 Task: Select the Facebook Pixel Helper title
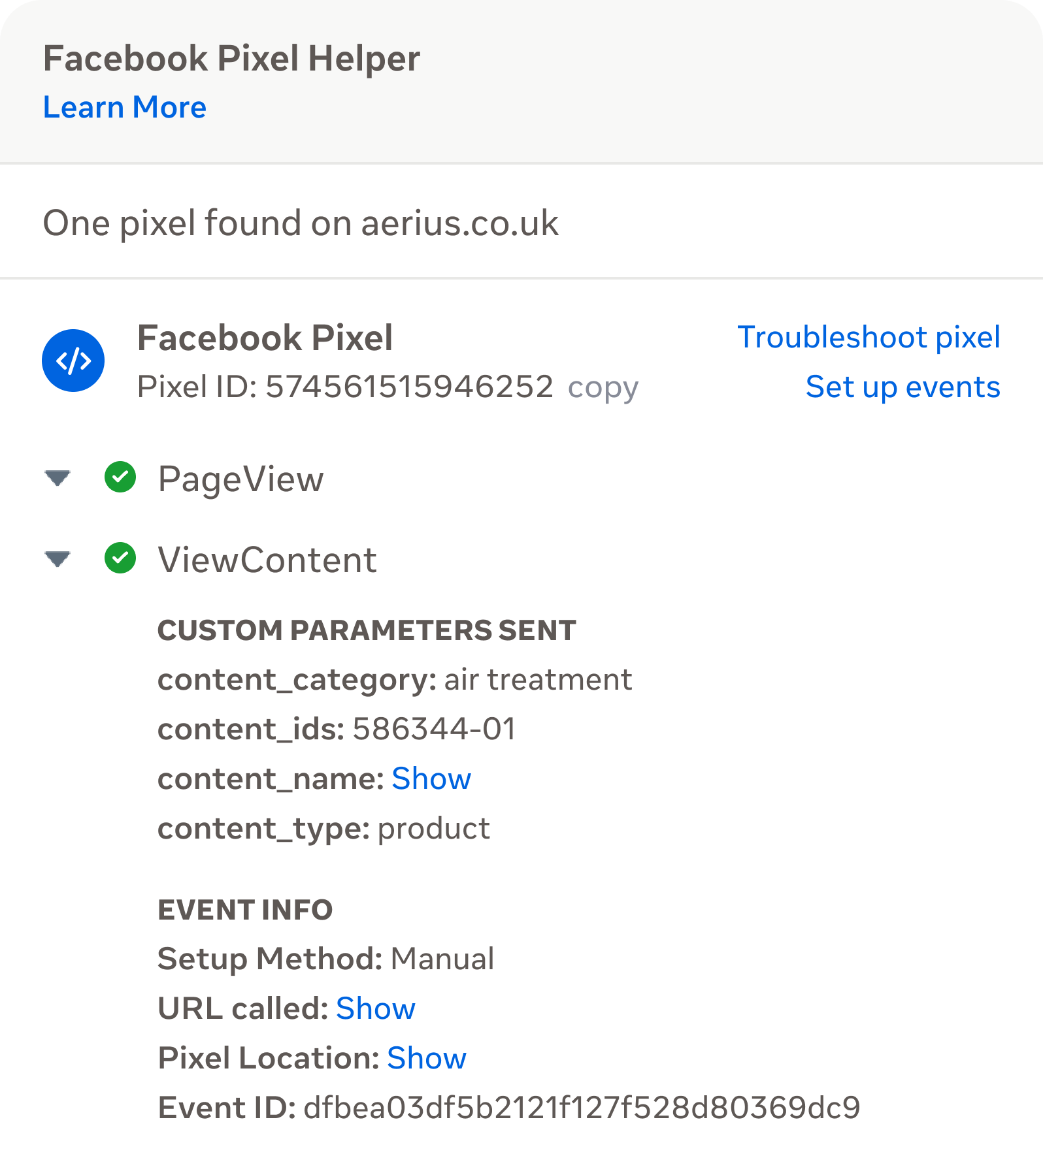[x=231, y=57]
